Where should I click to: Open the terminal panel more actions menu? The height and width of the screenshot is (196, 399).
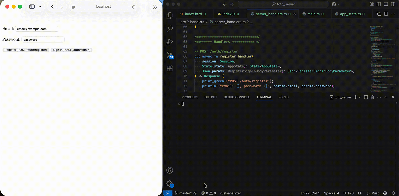point(379,97)
